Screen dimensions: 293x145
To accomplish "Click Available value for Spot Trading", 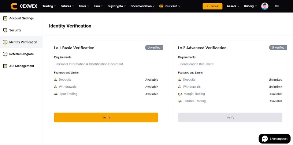I will coord(152,94).
